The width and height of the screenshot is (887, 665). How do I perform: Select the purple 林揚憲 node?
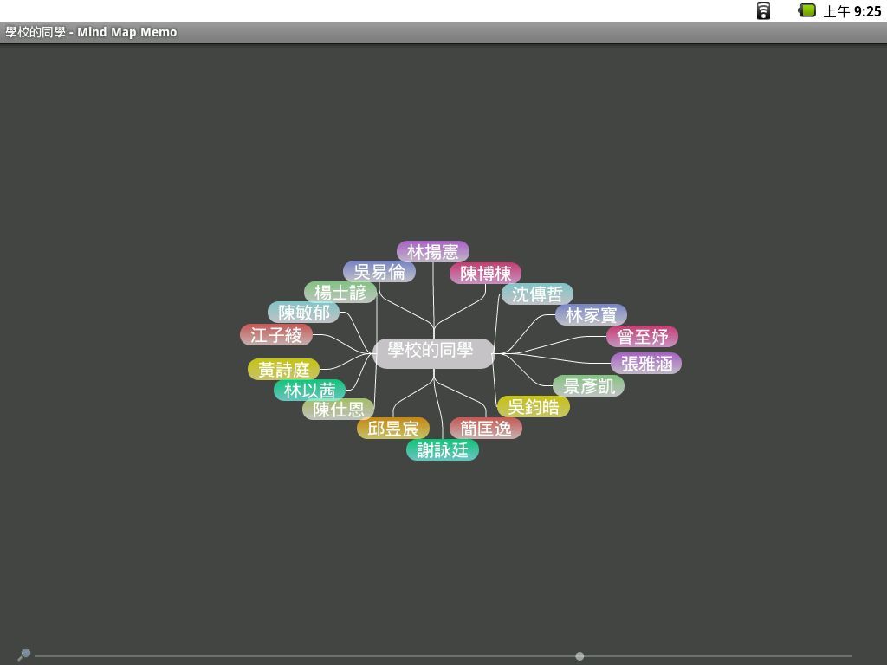(x=433, y=252)
